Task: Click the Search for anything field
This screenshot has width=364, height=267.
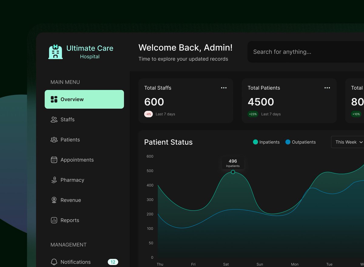Action: coord(306,52)
